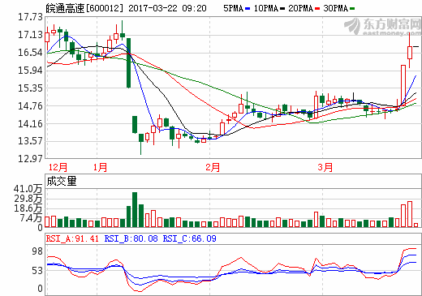Viewport: 422px width, 296px height.
Task: Click the 53 RSI axis label
Action: 37,270
